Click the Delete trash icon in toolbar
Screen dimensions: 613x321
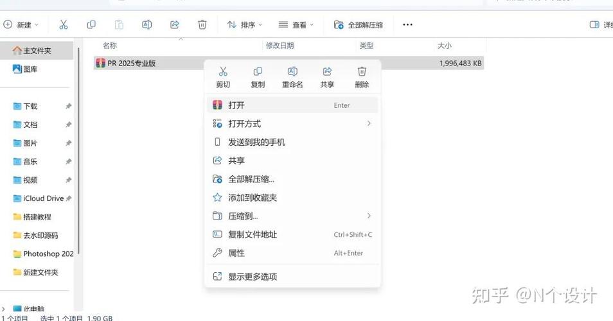tap(202, 24)
